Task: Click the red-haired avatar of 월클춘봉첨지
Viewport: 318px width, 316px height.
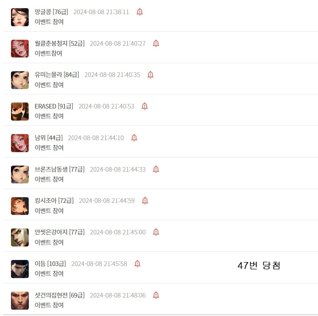Action: click(20, 49)
